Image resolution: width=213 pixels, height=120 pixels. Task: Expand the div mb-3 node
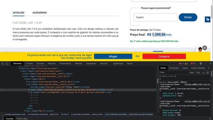pyautogui.click(x=25, y=111)
